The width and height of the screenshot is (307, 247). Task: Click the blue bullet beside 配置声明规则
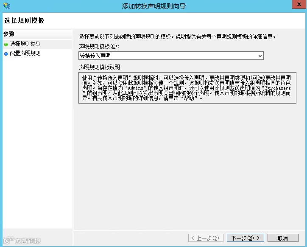point(6,54)
